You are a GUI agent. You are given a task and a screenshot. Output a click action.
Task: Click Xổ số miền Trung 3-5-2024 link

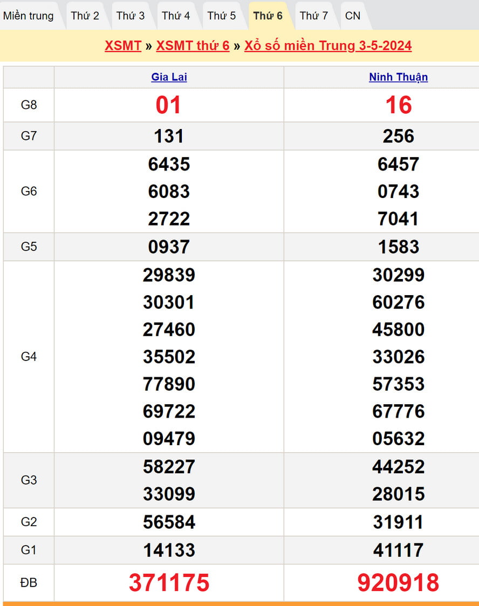[x=328, y=45]
